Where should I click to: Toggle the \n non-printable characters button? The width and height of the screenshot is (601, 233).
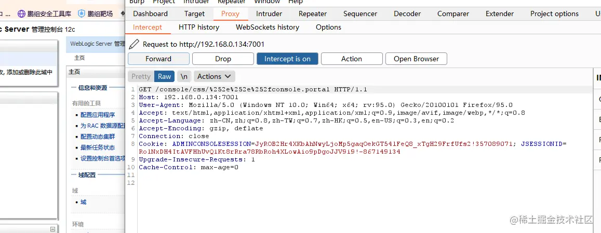[x=184, y=76]
